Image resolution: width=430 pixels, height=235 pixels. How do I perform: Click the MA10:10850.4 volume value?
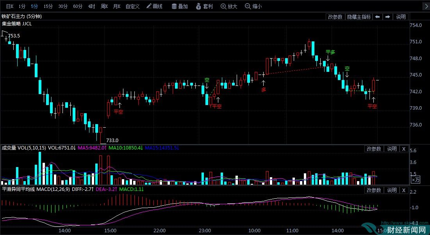(x=126, y=148)
